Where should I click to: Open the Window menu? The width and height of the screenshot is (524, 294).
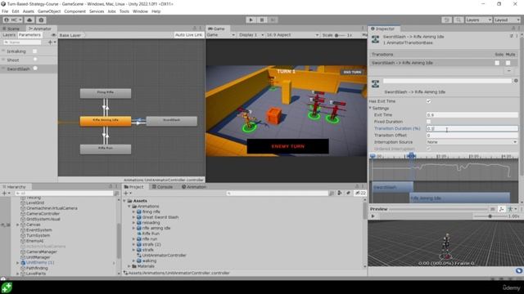coord(140,11)
